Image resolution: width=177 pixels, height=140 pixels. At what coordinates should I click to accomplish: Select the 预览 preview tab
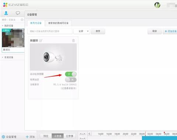[46, 136]
